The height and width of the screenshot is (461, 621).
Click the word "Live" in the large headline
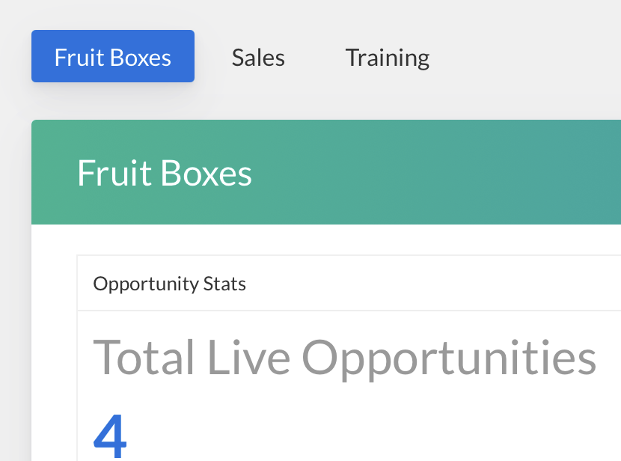point(248,358)
